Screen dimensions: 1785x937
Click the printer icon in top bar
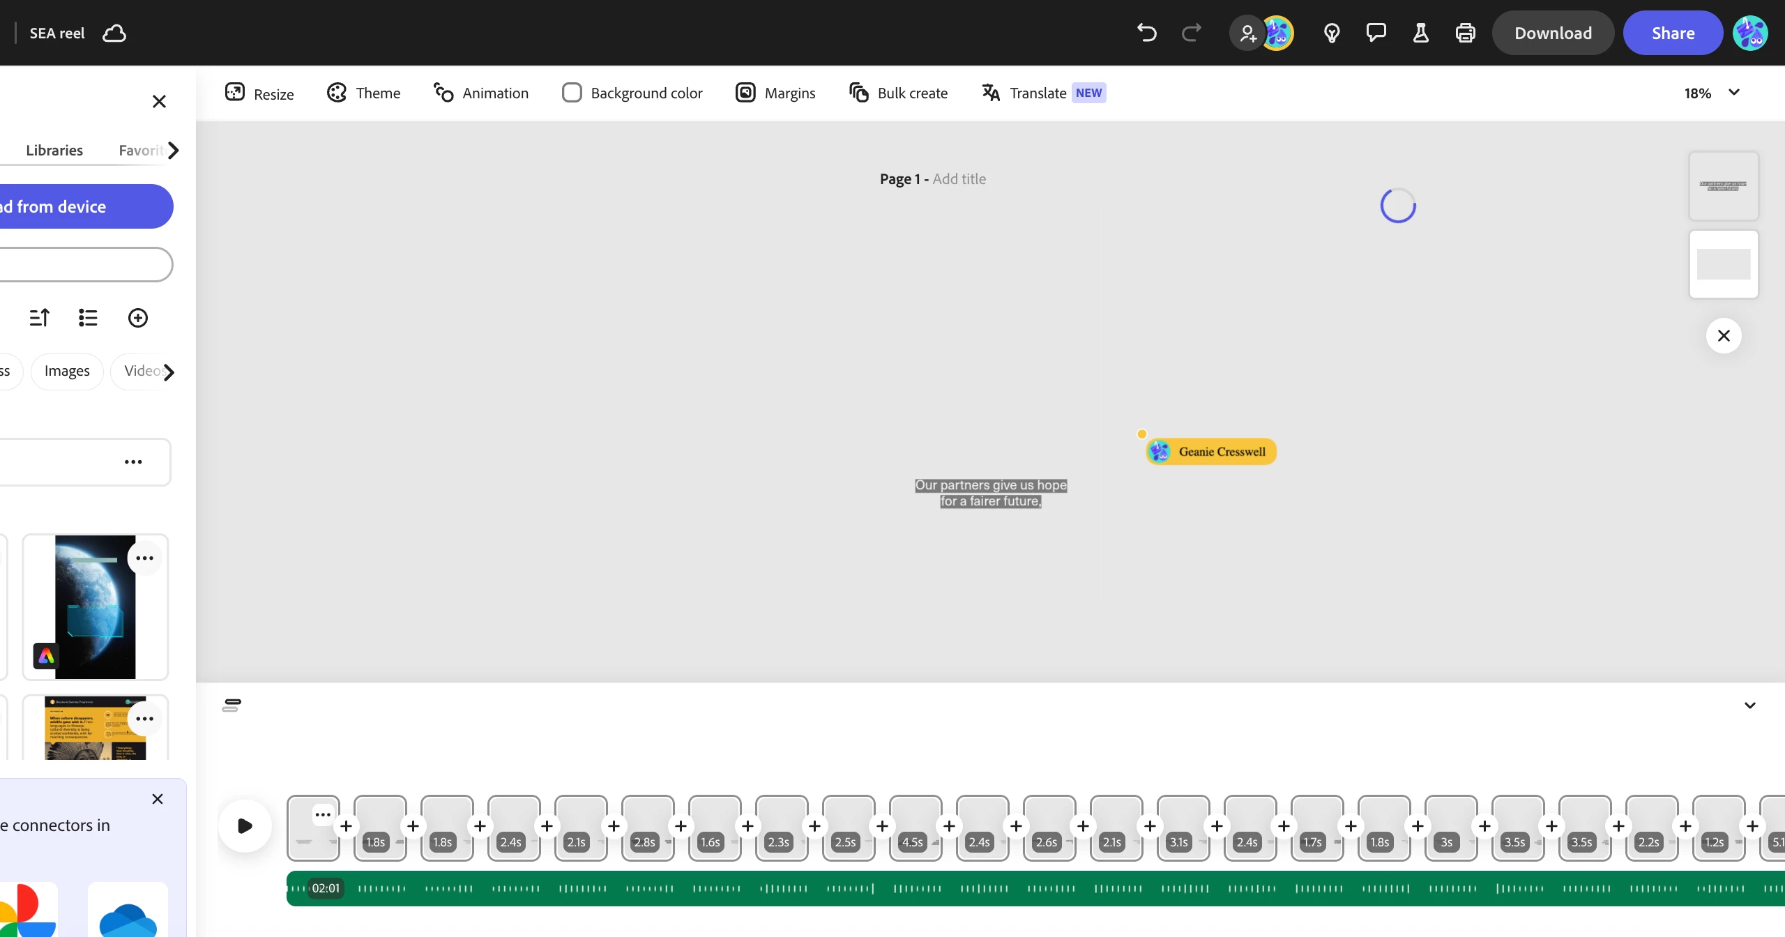[1465, 33]
